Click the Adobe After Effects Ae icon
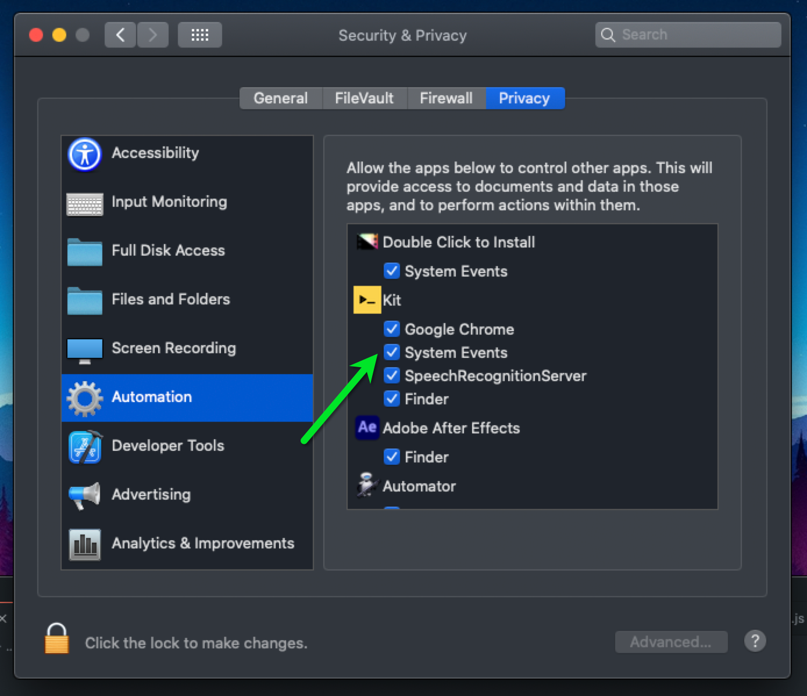This screenshot has height=696, width=807. (367, 428)
